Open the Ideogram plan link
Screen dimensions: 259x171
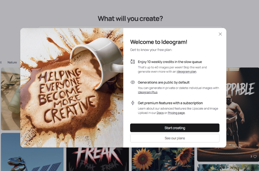pyautogui.click(x=187, y=72)
